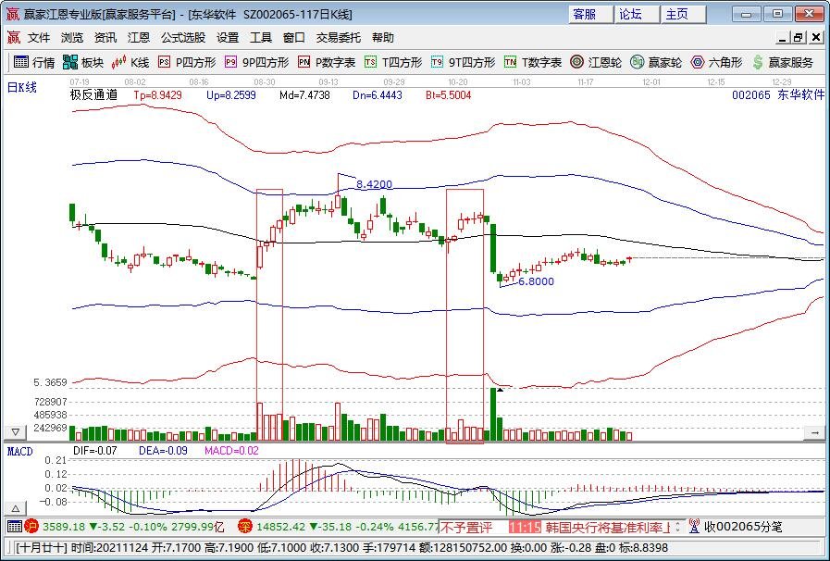Viewport: 830px width, 561px height.
Task: Click the 不予置评 text in the status bar
Action: pos(467,527)
